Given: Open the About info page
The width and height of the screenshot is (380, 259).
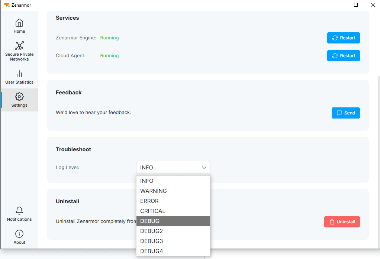Looking at the screenshot, I should click(x=19, y=237).
